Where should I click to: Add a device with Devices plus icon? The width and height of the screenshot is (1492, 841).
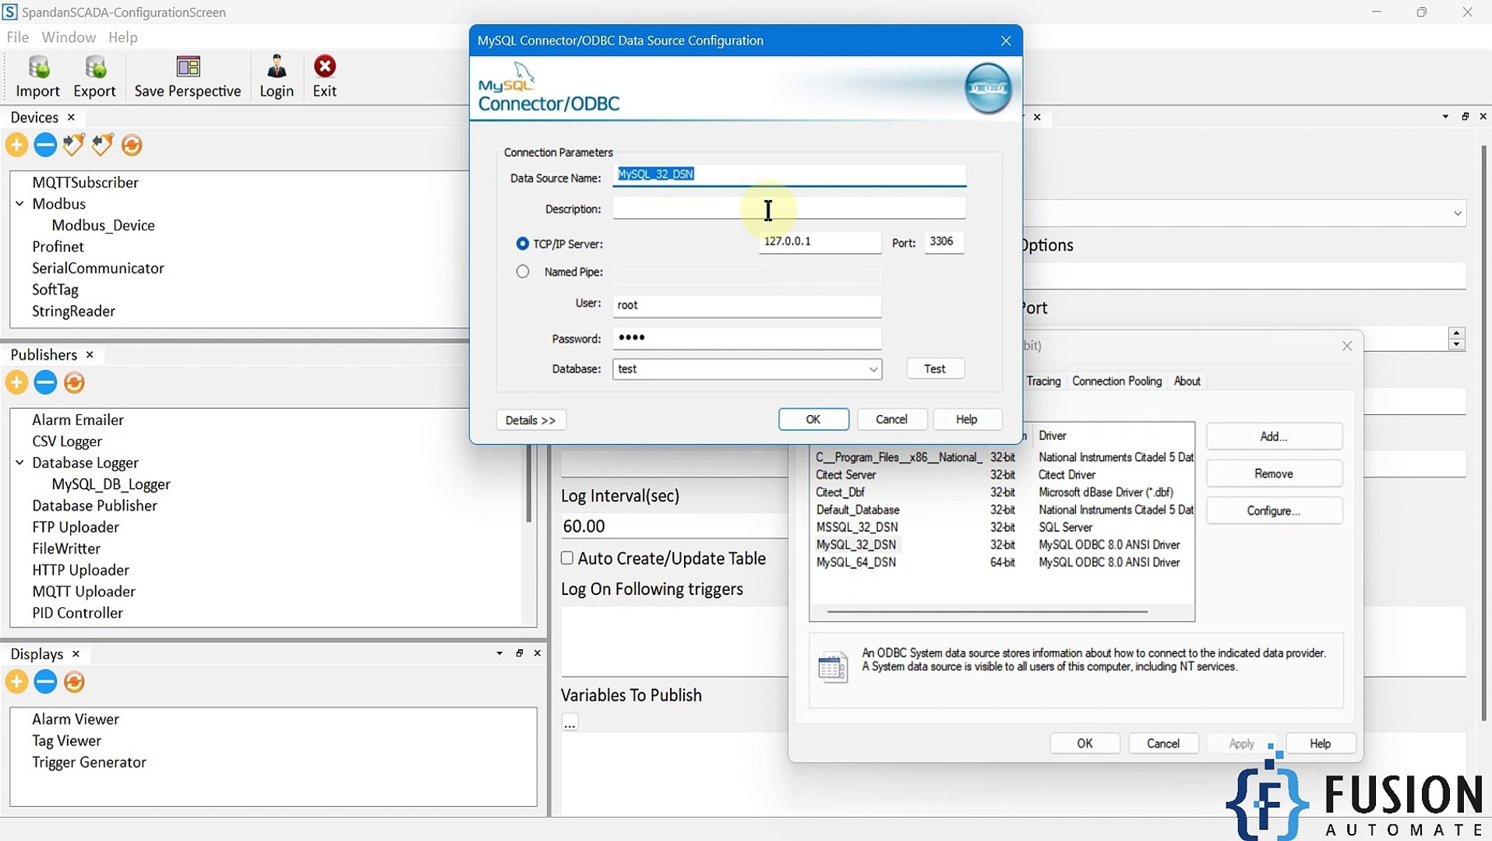pyautogui.click(x=16, y=145)
